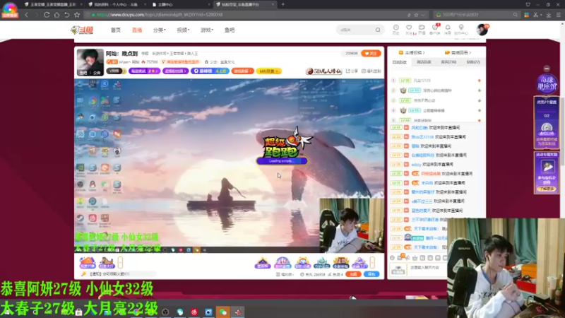Open the start-streaming camera icon
565x318 pixels.
[x=422, y=30]
